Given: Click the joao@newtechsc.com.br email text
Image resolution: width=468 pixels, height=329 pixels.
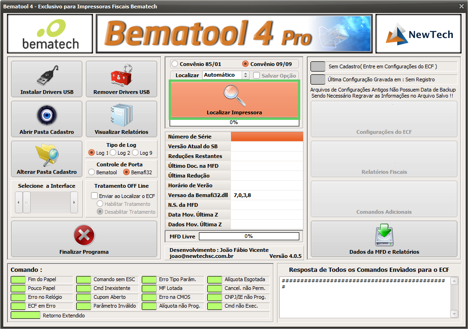Looking at the screenshot, I should point(201,256).
